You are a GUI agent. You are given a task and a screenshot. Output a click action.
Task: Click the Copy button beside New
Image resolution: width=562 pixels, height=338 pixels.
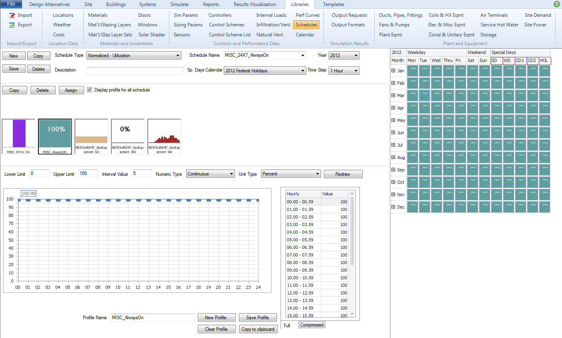coord(38,56)
